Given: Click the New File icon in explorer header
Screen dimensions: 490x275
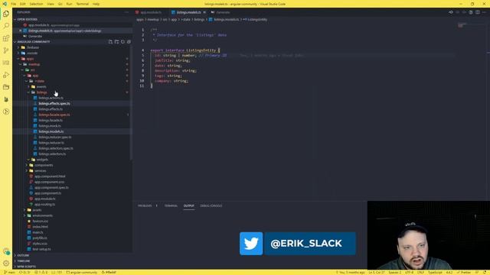Looking at the screenshot, I should [x=110, y=42].
